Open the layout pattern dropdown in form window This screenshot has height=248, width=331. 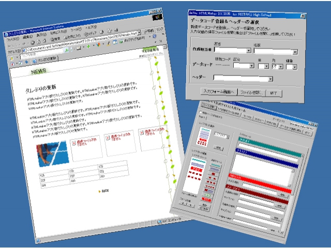[221, 135]
